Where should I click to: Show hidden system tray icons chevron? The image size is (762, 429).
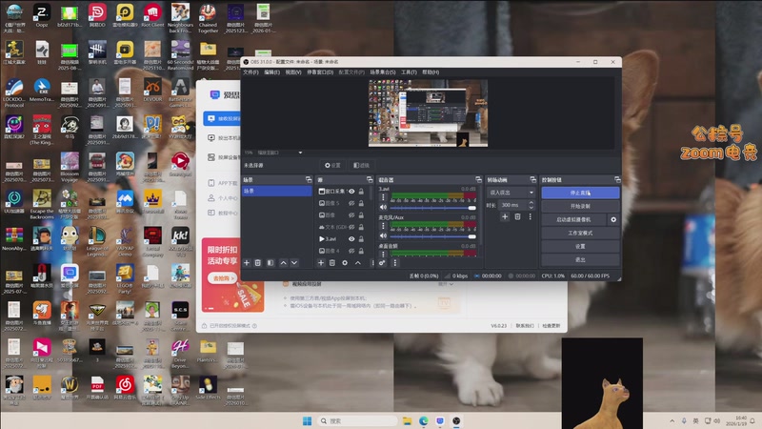pyautogui.click(x=672, y=420)
